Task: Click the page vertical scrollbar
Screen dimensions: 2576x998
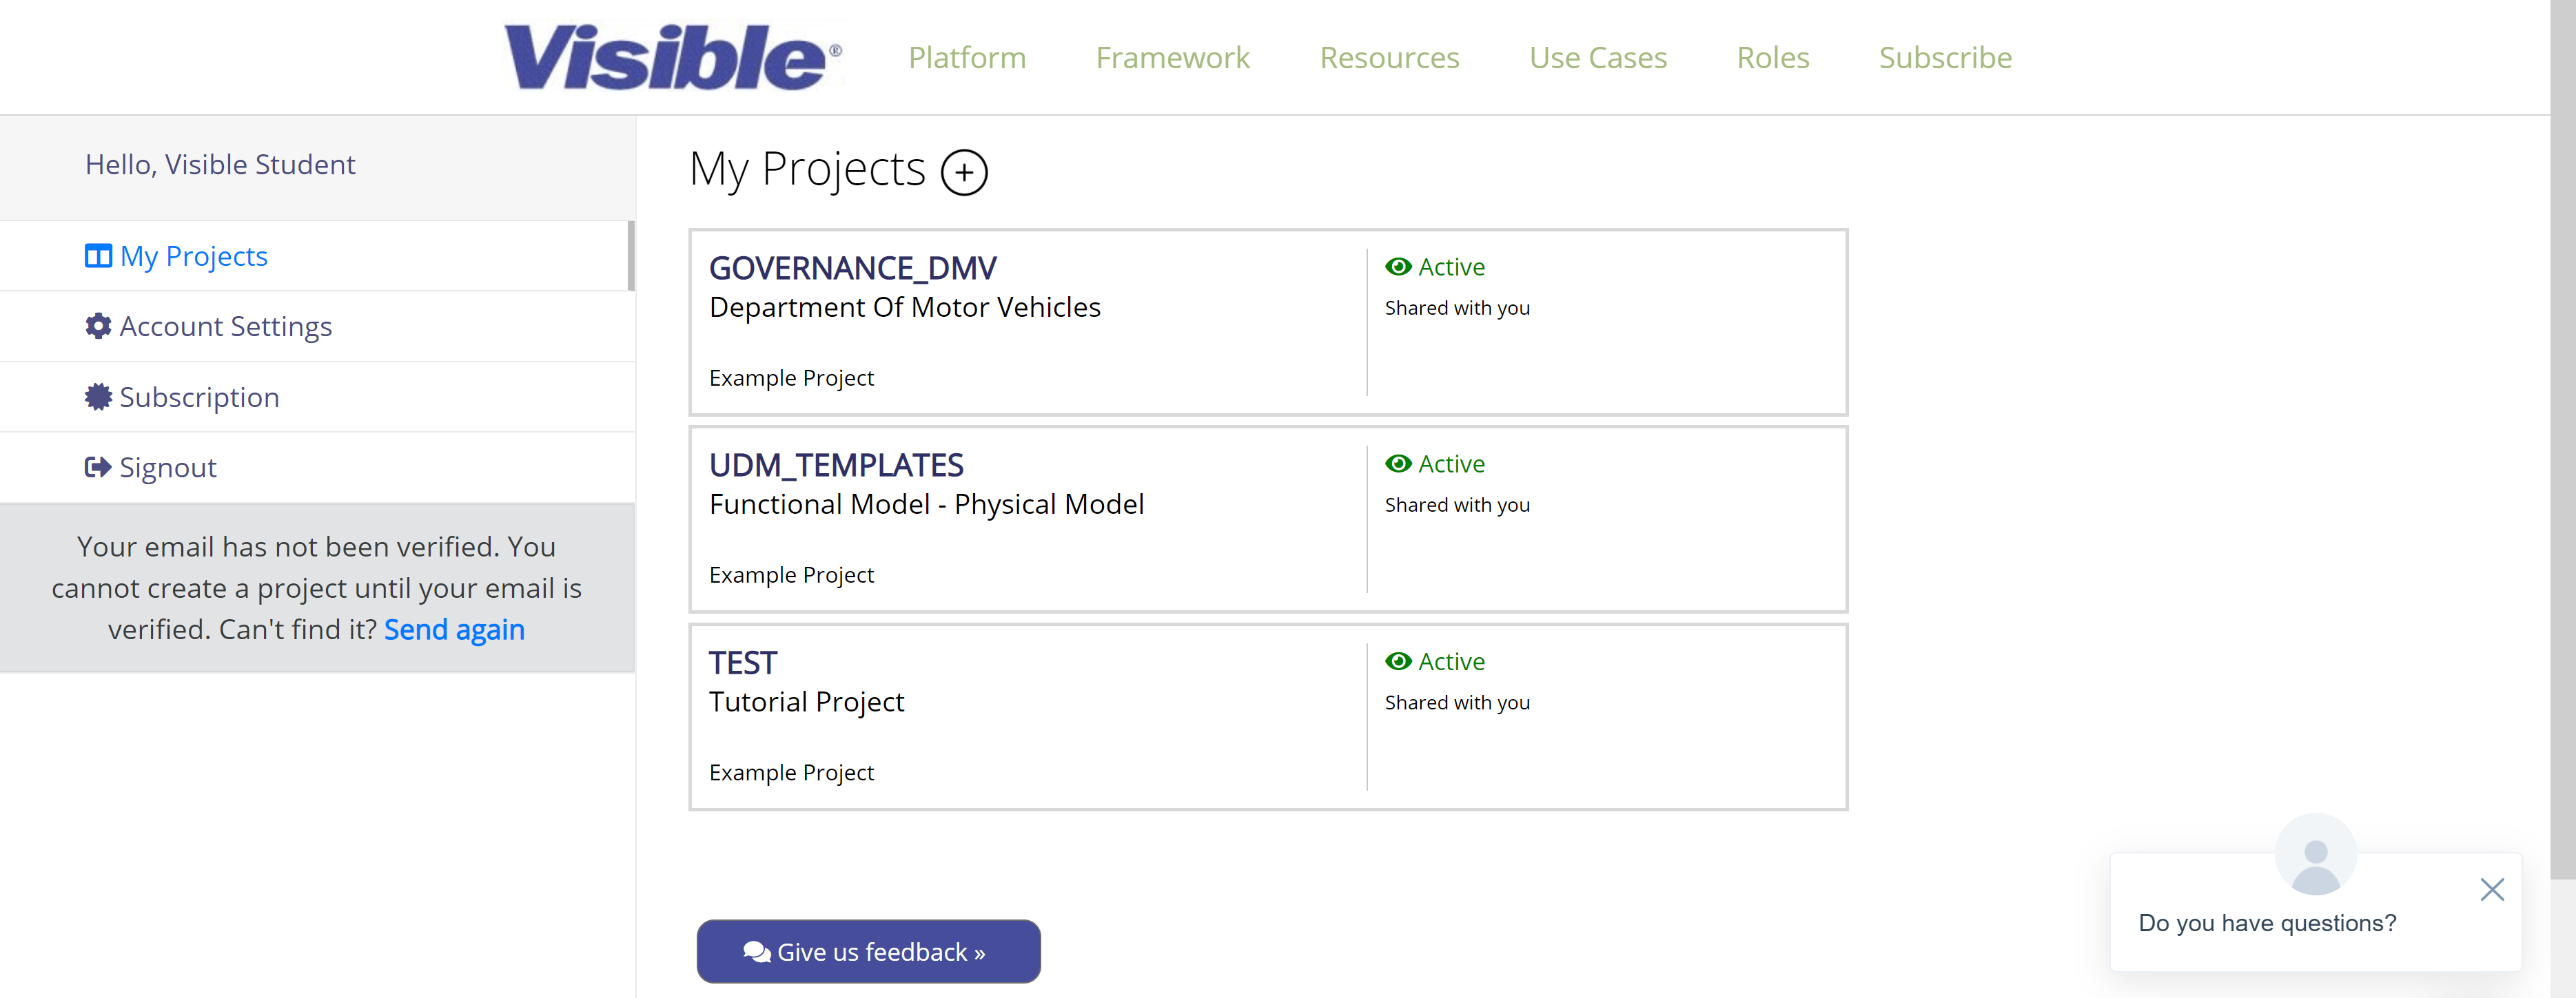Action: [x=2563, y=439]
